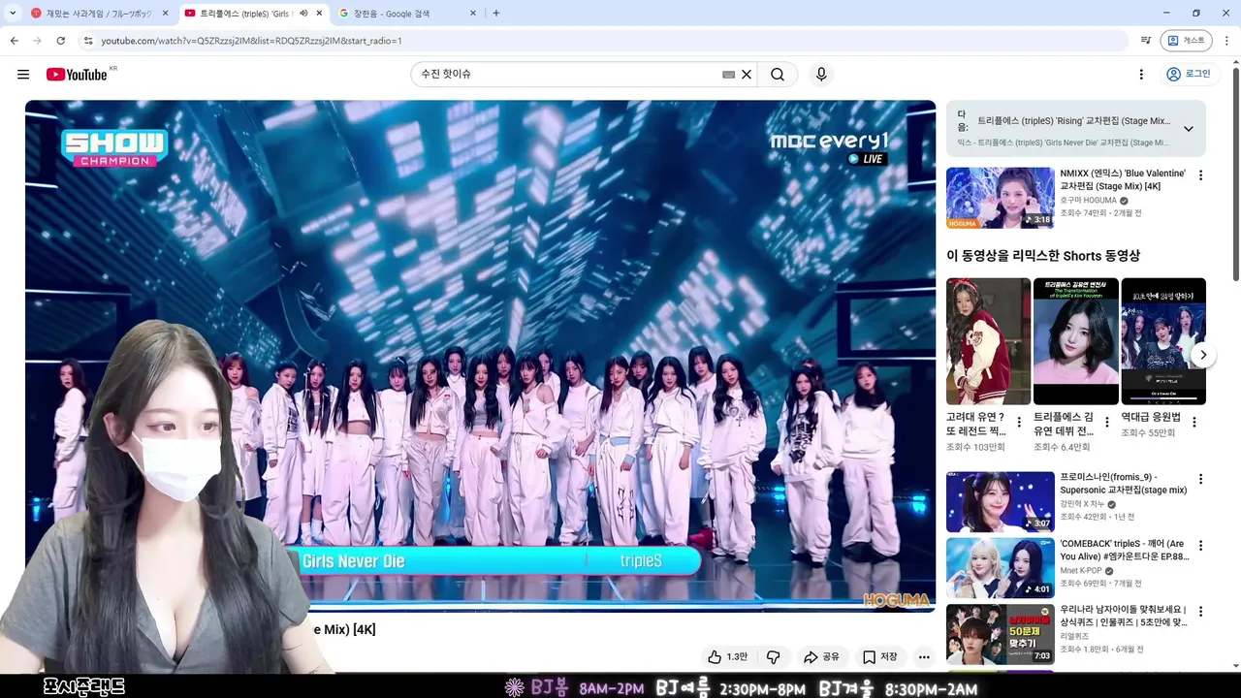Open 리얼퀴즈 channel link
This screenshot has width=1241, height=698.
click(1073, 636)
